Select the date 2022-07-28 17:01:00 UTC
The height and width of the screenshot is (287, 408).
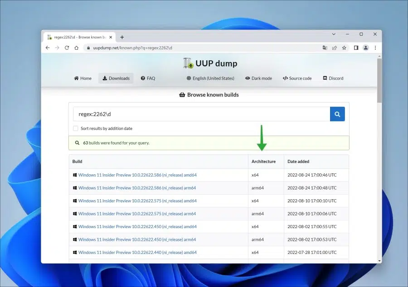(x=312, y=253)
